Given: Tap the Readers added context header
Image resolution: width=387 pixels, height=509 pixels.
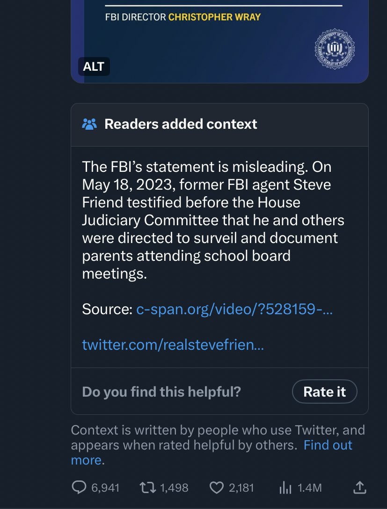Looking at the screenshot, I should pos(219,125).
